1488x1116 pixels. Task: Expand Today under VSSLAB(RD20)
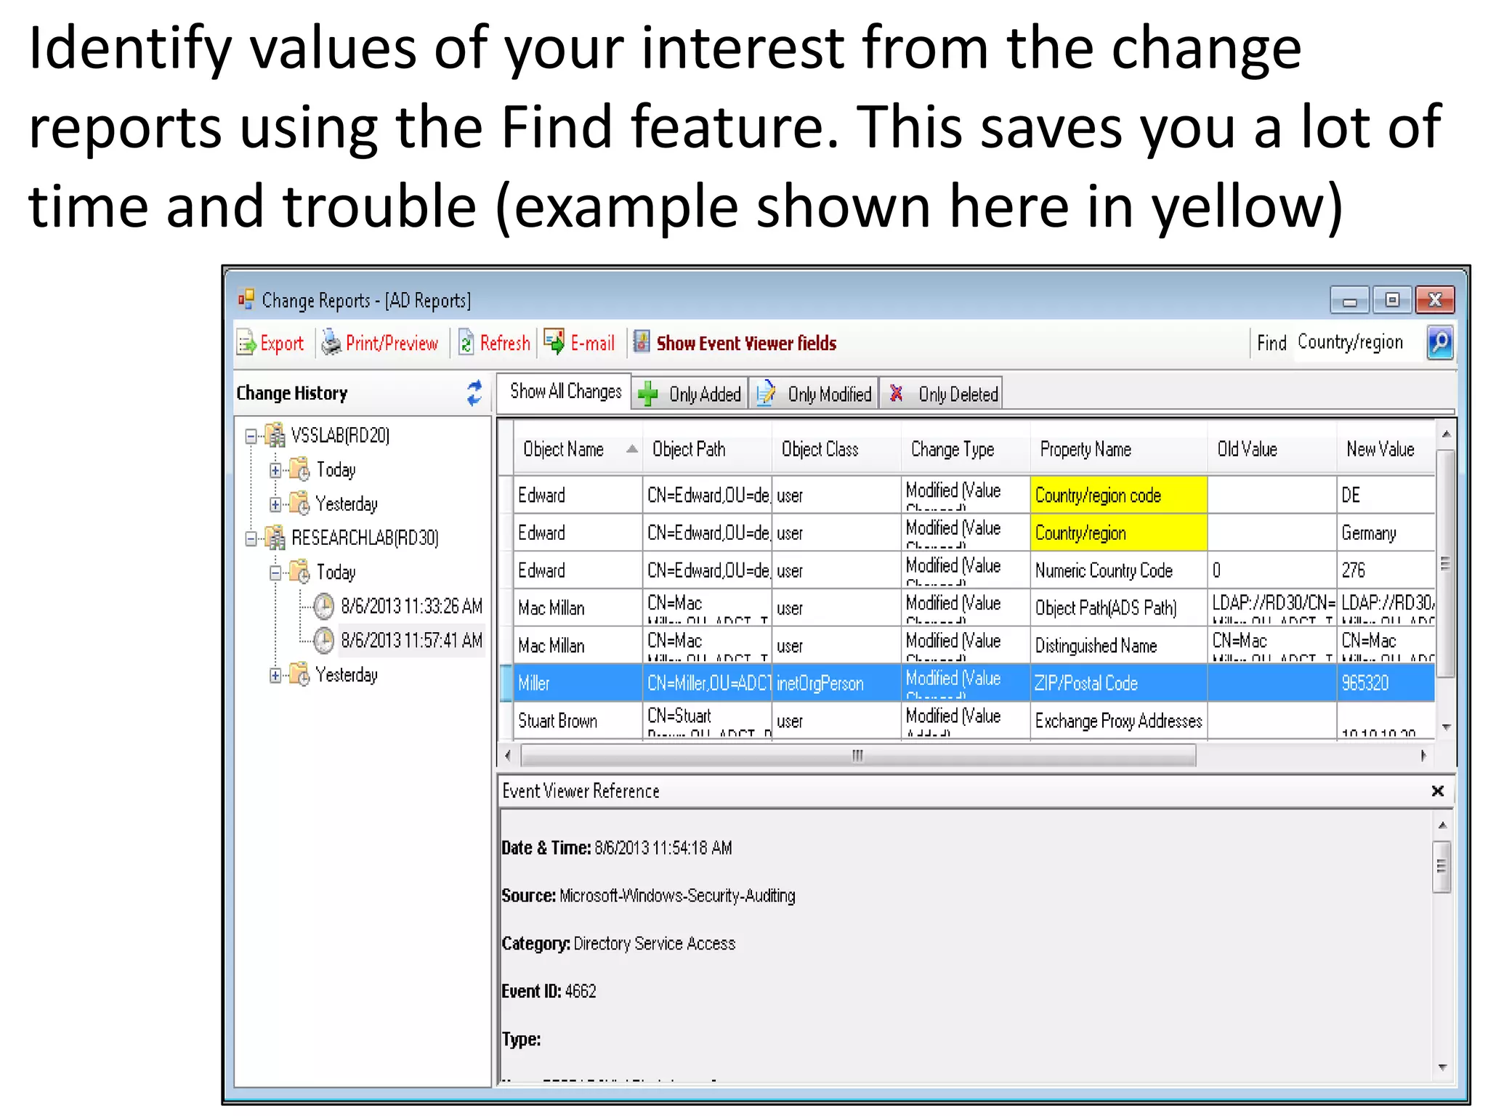[275, 470]
